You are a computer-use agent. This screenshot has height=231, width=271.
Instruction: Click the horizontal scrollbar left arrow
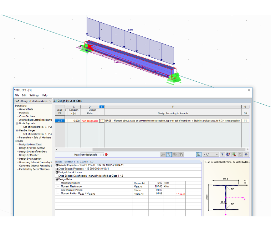[x=57, y=149]
